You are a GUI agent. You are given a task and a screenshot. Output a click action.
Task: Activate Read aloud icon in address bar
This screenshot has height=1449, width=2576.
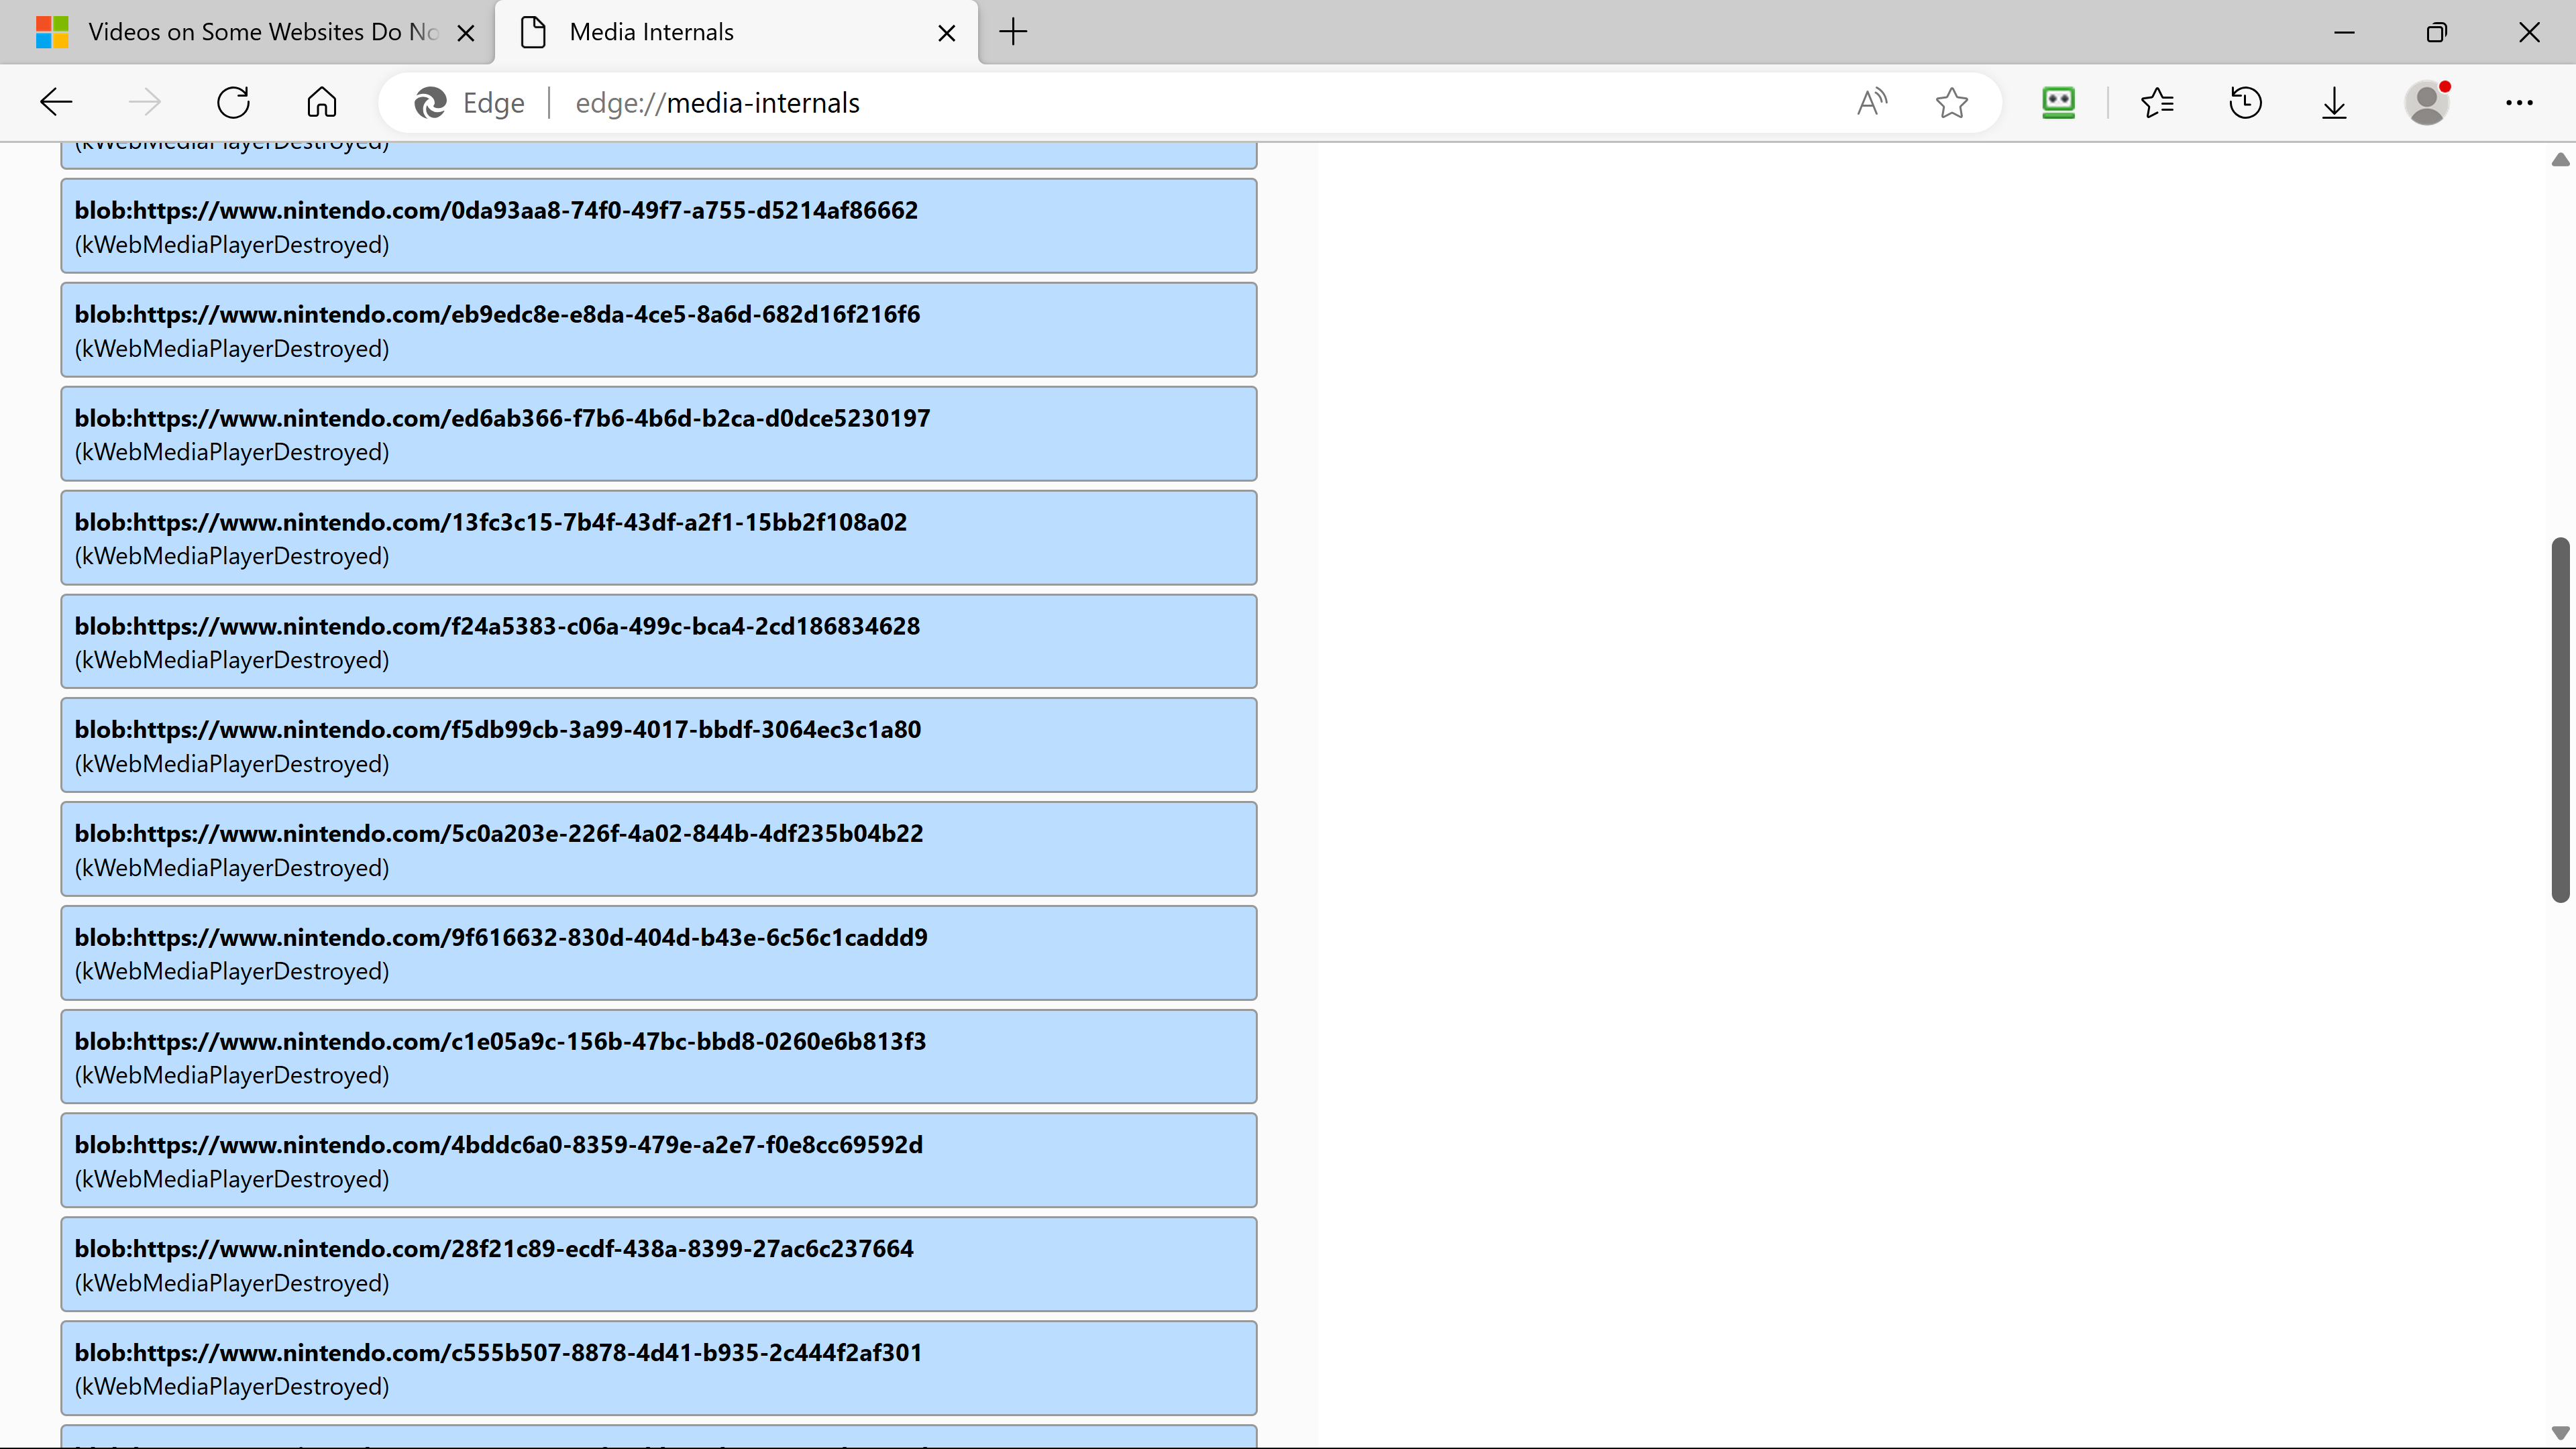[1872, 102]
